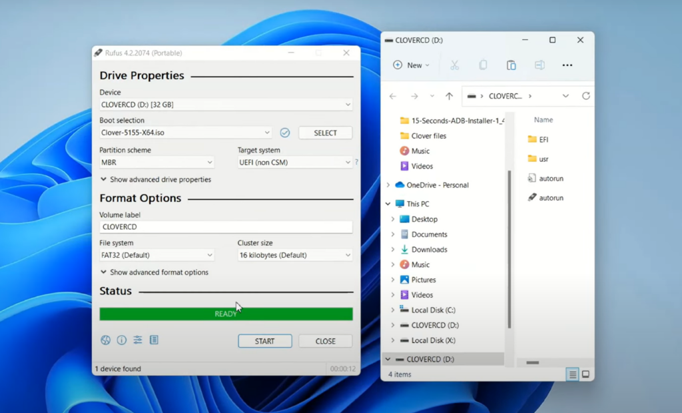Refresh the Explorer folder view
The height and width of the screenshot is (413, 682).
click(x=586, y=96)
